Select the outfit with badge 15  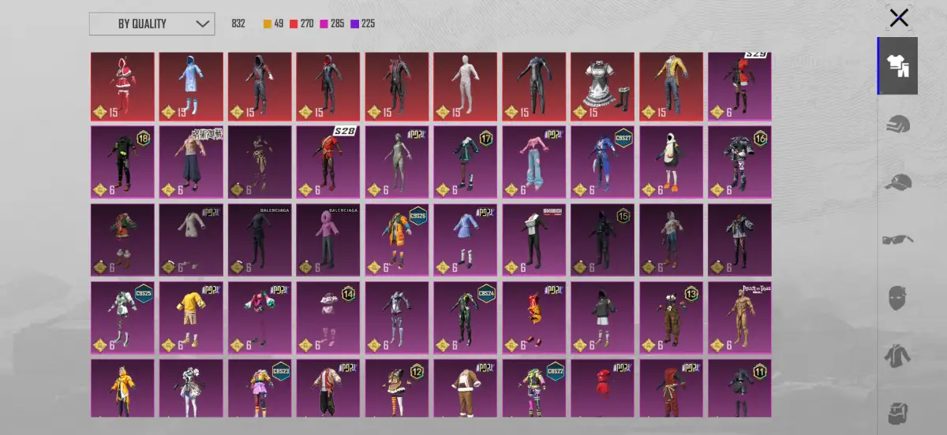(603, 240)
